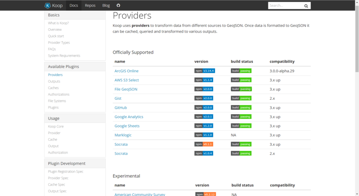Click the Koop brand name

tap(57, 5)
